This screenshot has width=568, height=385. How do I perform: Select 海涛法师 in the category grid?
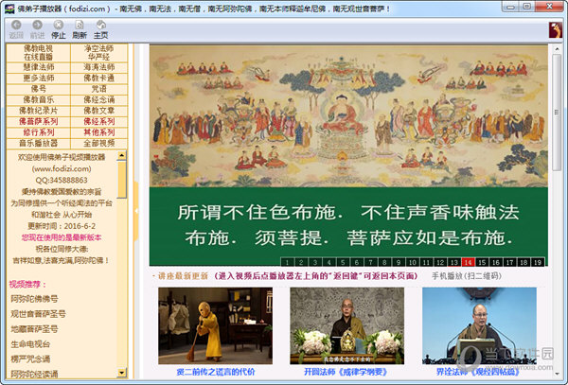point(98,67)
